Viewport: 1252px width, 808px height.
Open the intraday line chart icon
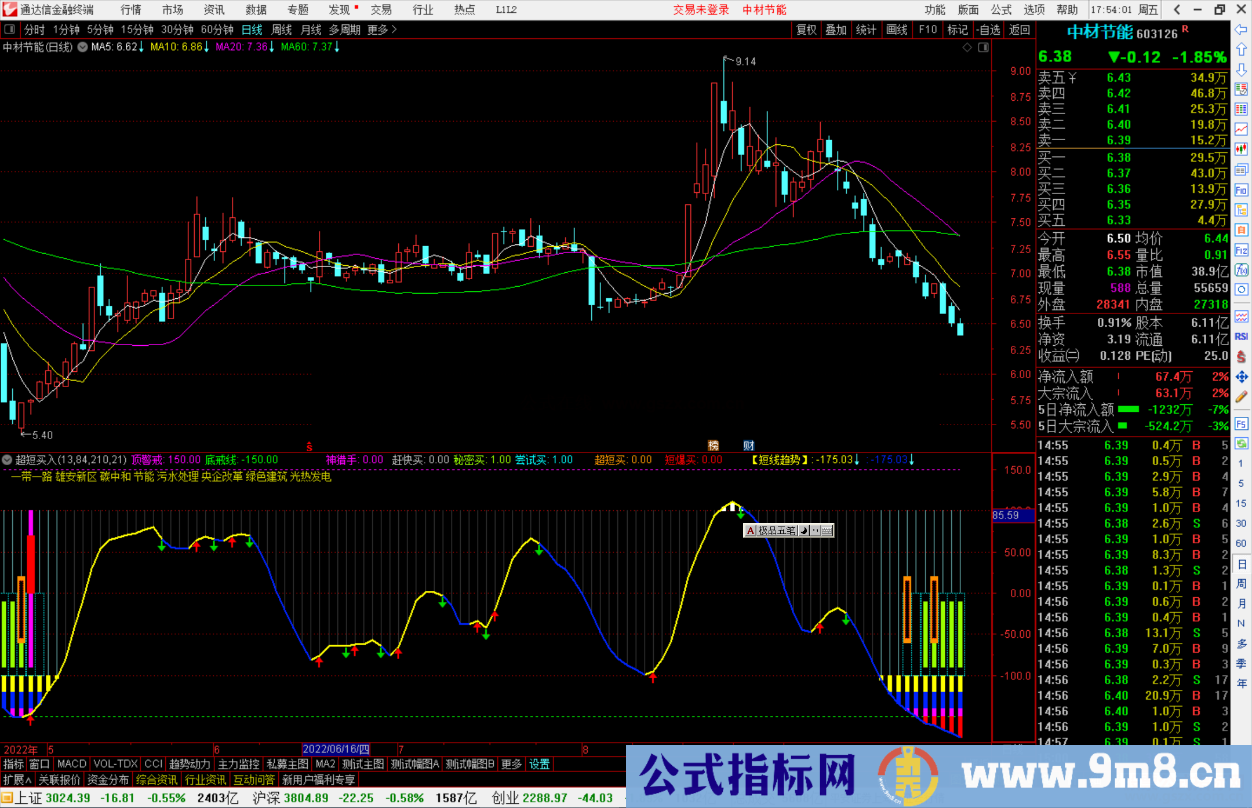(1241, 129)
